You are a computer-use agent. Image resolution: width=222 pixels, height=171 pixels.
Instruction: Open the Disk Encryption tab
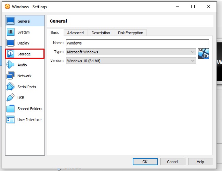coord(131,33)
